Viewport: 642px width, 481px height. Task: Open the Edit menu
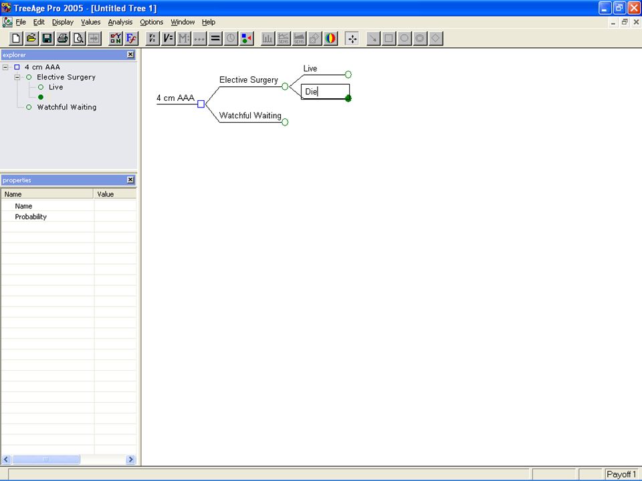(39, 22)
